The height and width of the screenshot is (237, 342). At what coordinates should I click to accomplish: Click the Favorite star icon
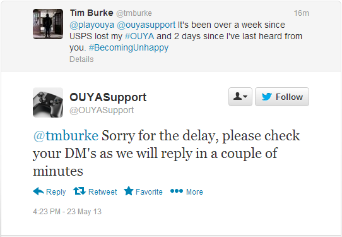click(129, 191)
